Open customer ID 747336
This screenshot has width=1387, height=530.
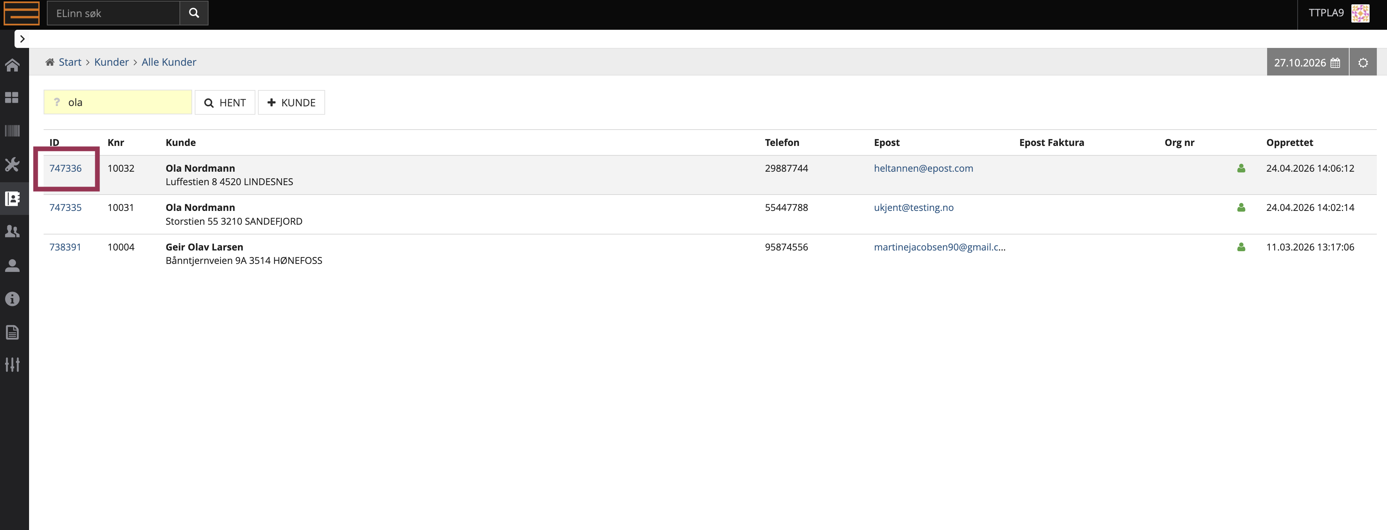tap(66, 168)
